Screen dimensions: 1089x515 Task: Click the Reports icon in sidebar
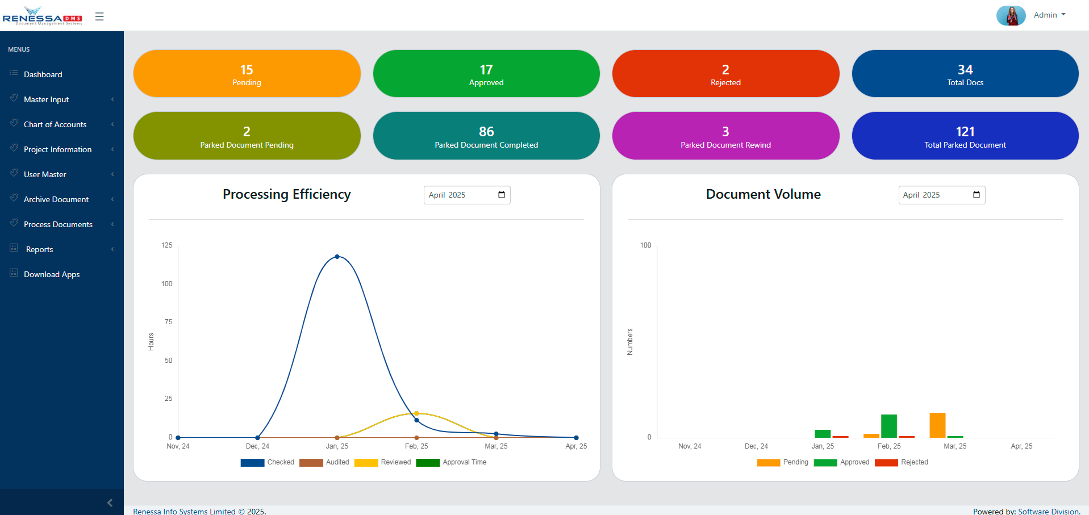coord(14,248)
